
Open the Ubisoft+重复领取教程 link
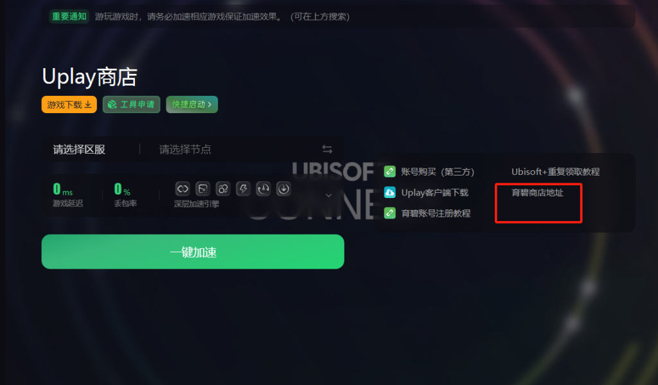click(x=555, y=172)
